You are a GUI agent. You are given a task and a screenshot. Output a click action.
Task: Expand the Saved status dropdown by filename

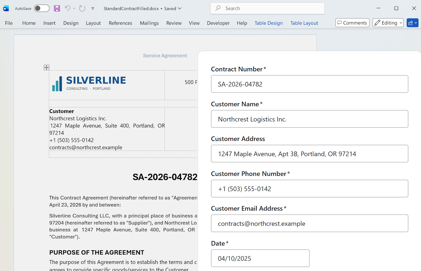(180, 8)
